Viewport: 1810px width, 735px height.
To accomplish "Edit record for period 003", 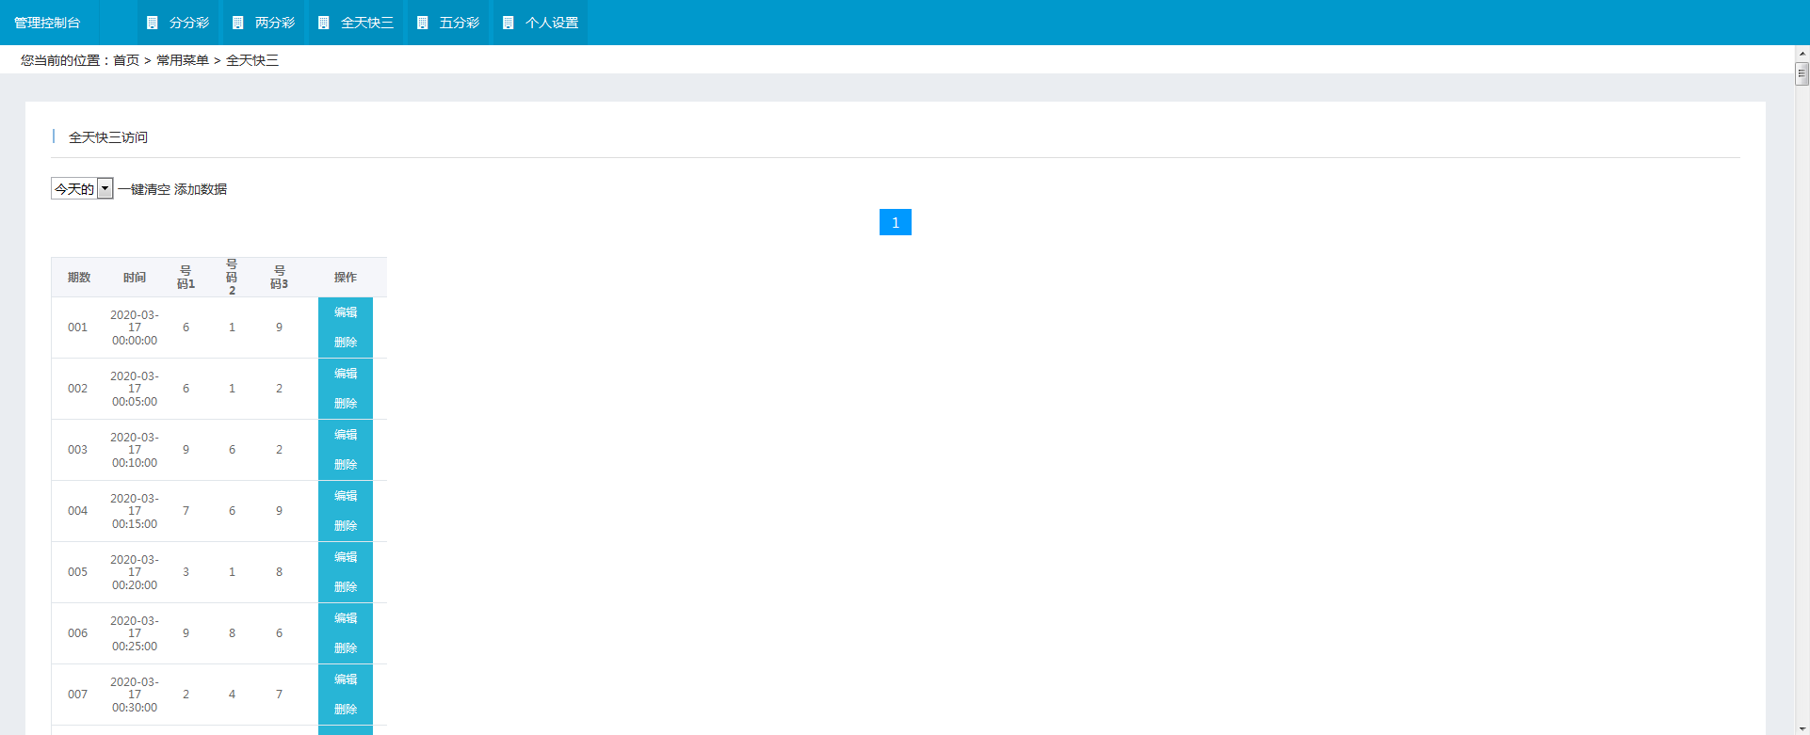I will click(346, 435).
